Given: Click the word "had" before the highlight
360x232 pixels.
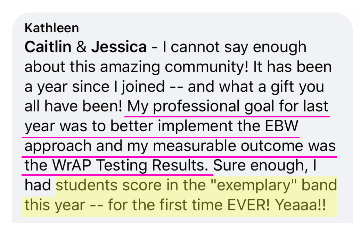Looking at the screenshot, I should pyautogui.click(x=38, y=185).
